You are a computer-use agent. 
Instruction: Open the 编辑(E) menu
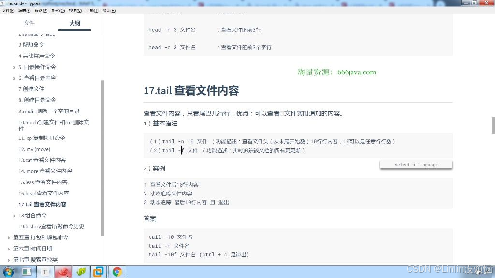pos(24,11)
